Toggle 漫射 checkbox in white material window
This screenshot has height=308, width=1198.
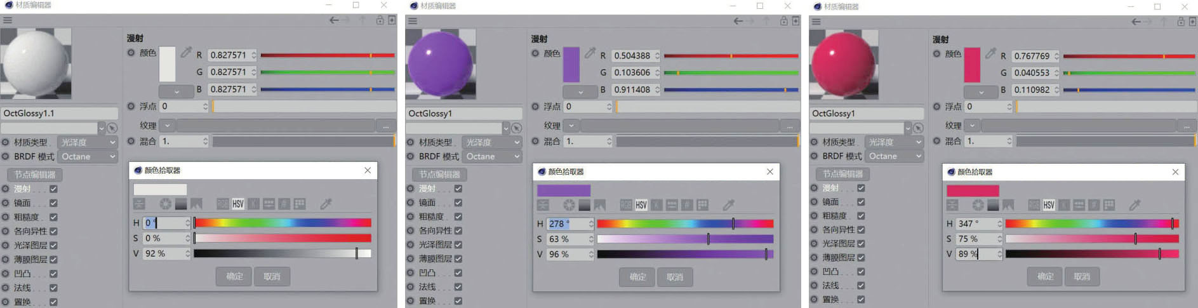click(x=53, y=189)
